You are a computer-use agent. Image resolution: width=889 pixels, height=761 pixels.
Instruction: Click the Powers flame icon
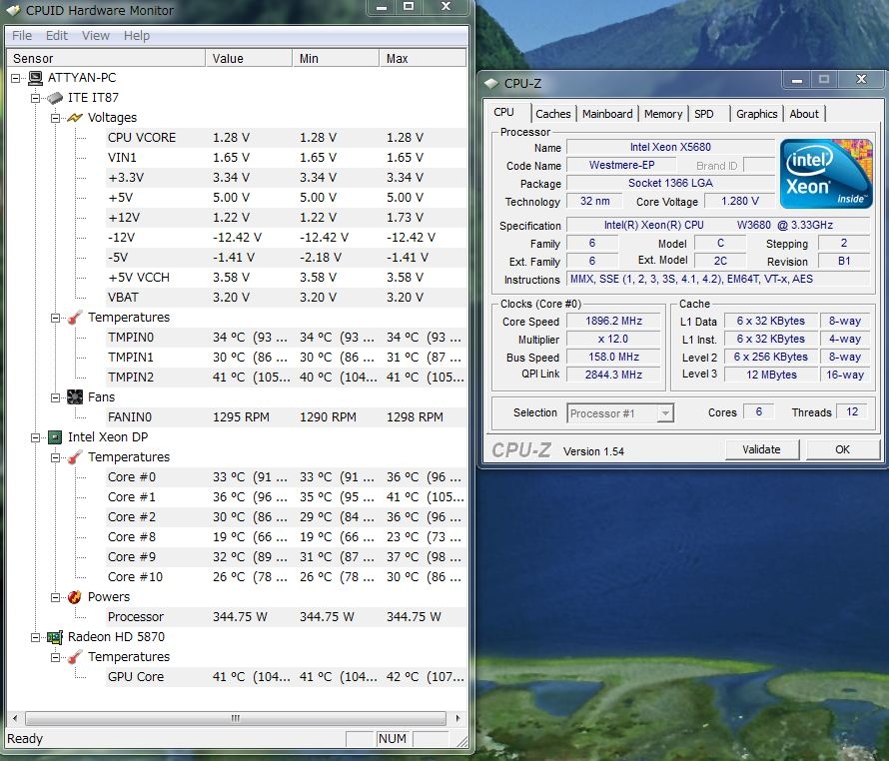click(x=75, y=597)
